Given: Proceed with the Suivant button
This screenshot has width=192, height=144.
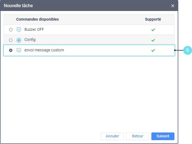Looking at the screenshot, I should (163, 136).
